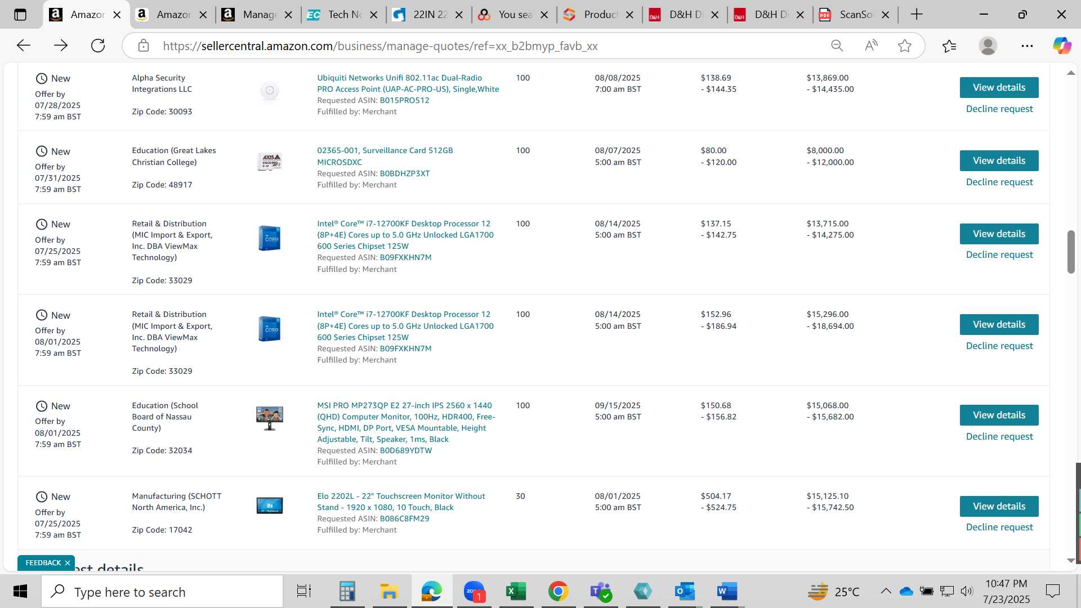The width and height of the screenshot is (1081, 608).
Task: Switch to the You sea… tab
Action: [x=513, y=15]
